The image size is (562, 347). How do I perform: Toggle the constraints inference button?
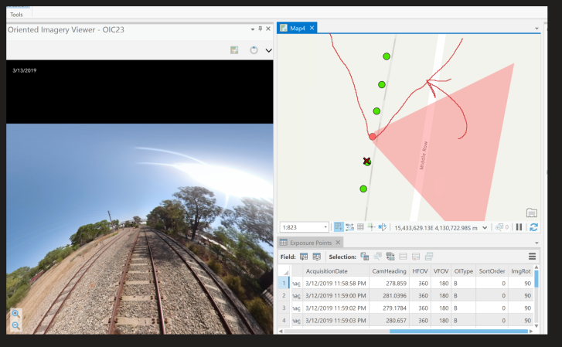click(349, 227)
